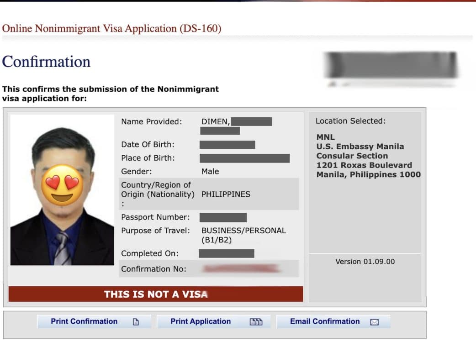476x357 pixels.
Task: Click the Confirmation page heading
Action: point(46,62)
